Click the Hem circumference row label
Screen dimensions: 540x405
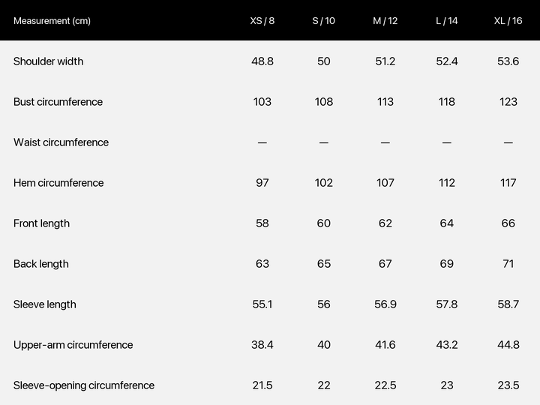[58, 183]
